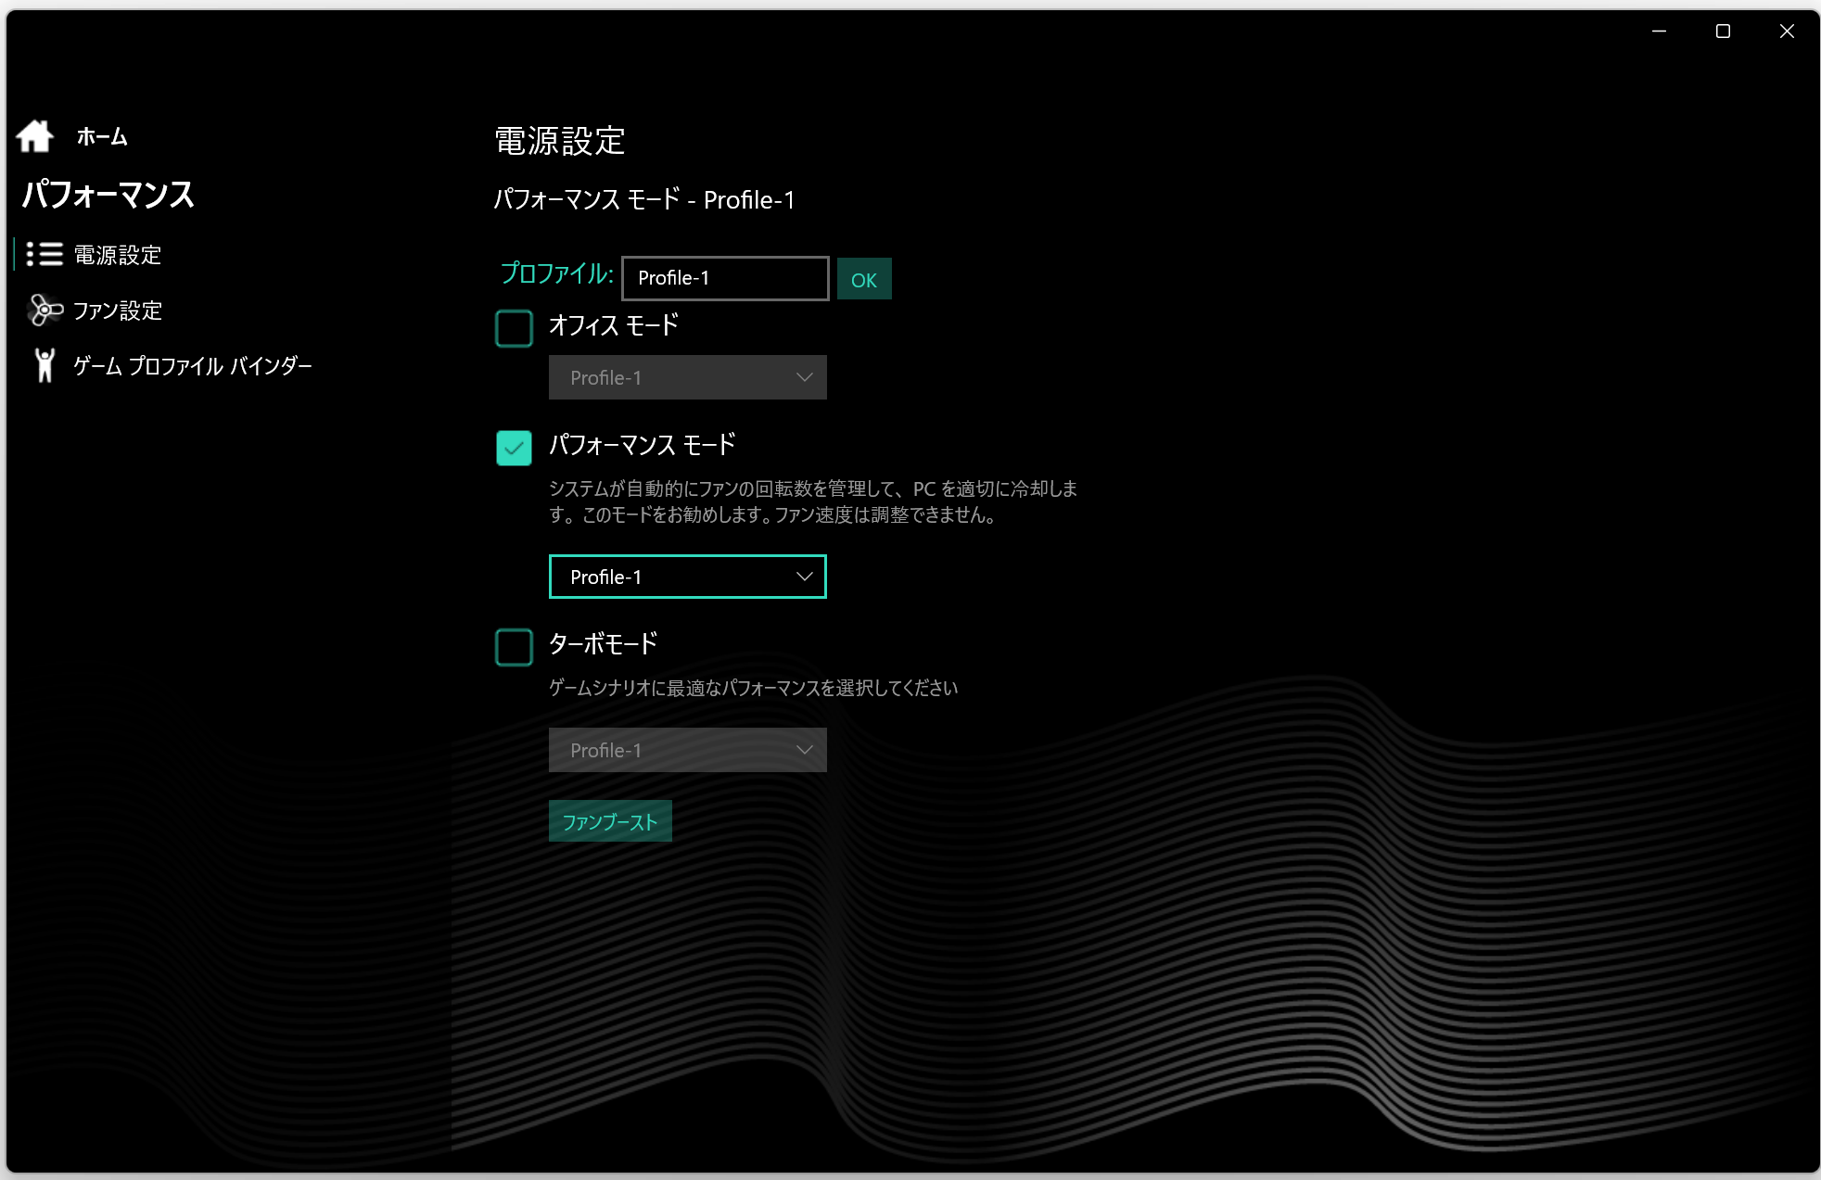
Task: Open the Profile-1 dropdown under ターボモード
Action: pyautogui.click(x=687, y=750)
